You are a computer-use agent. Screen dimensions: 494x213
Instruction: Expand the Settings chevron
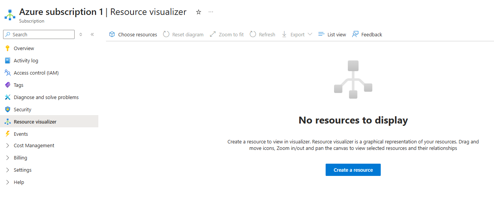click(x=8, y=170)
